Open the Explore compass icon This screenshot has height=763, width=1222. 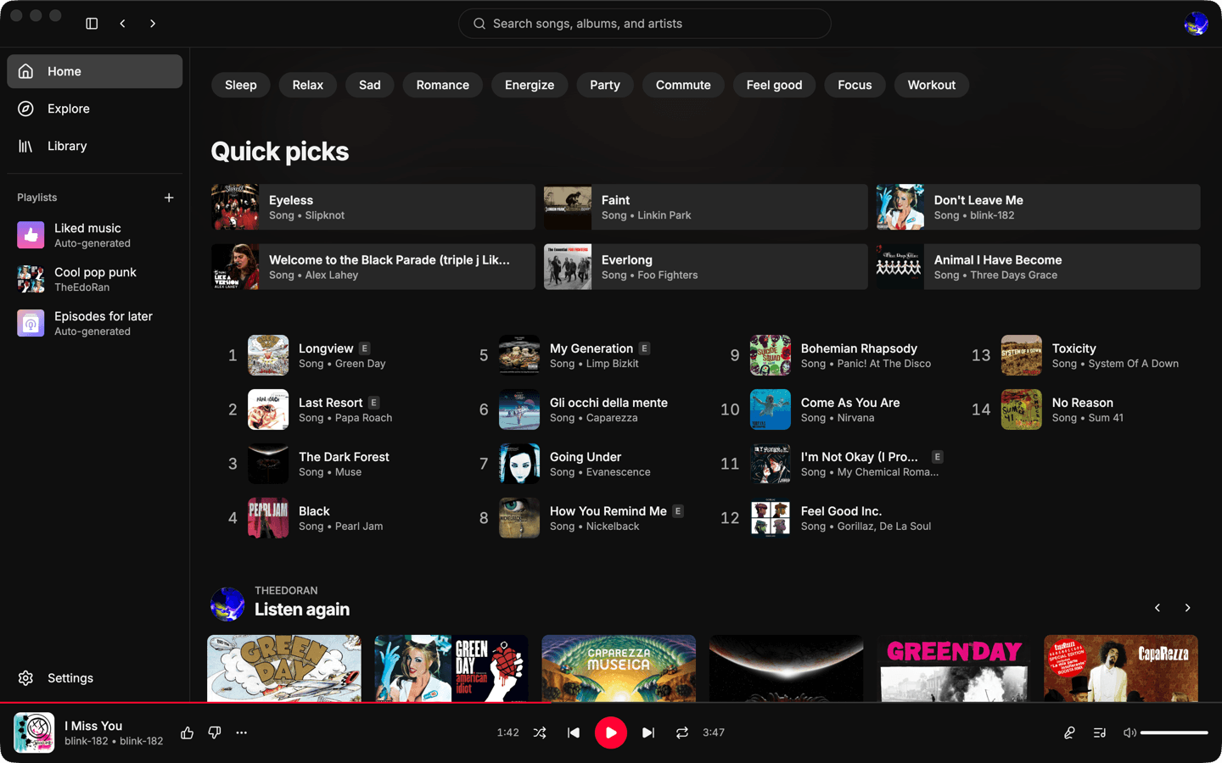pos(26,109)
